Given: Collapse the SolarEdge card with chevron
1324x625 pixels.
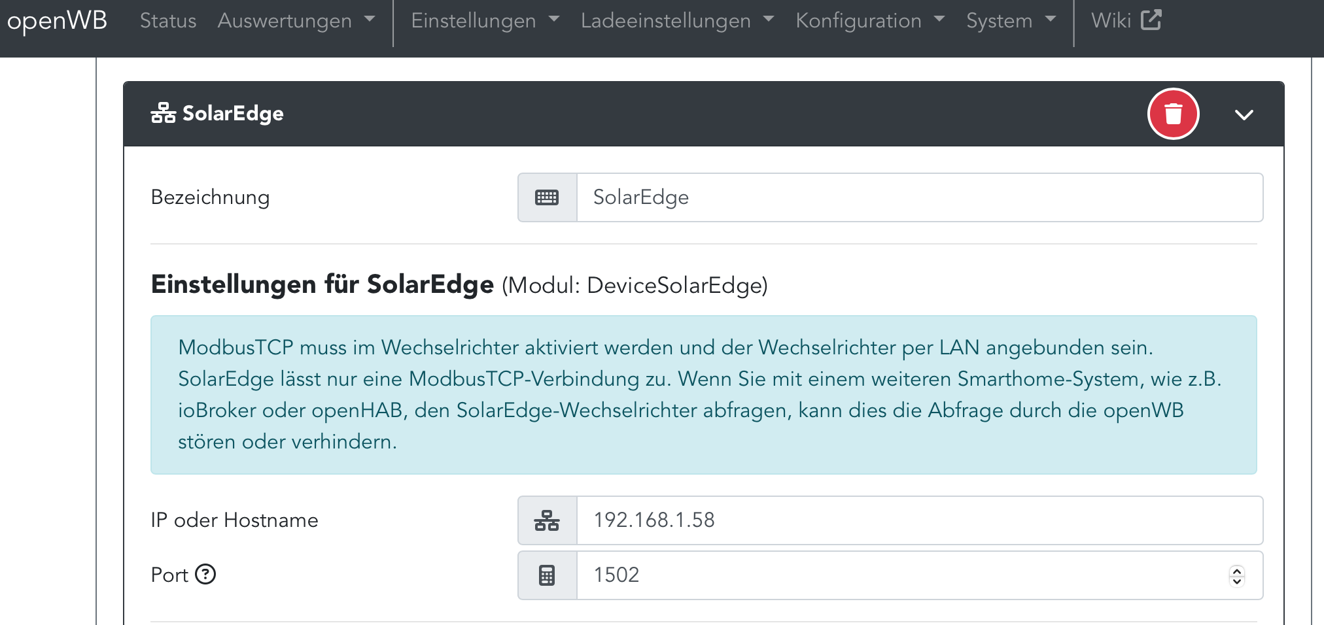Looking at the screenshot, I should (x=1244, y=114).
